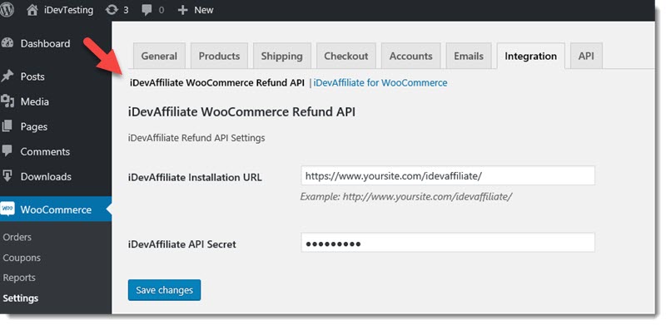Open the WordPress logo menu
This screenshot has width=666, height=325.
[6, 10]
